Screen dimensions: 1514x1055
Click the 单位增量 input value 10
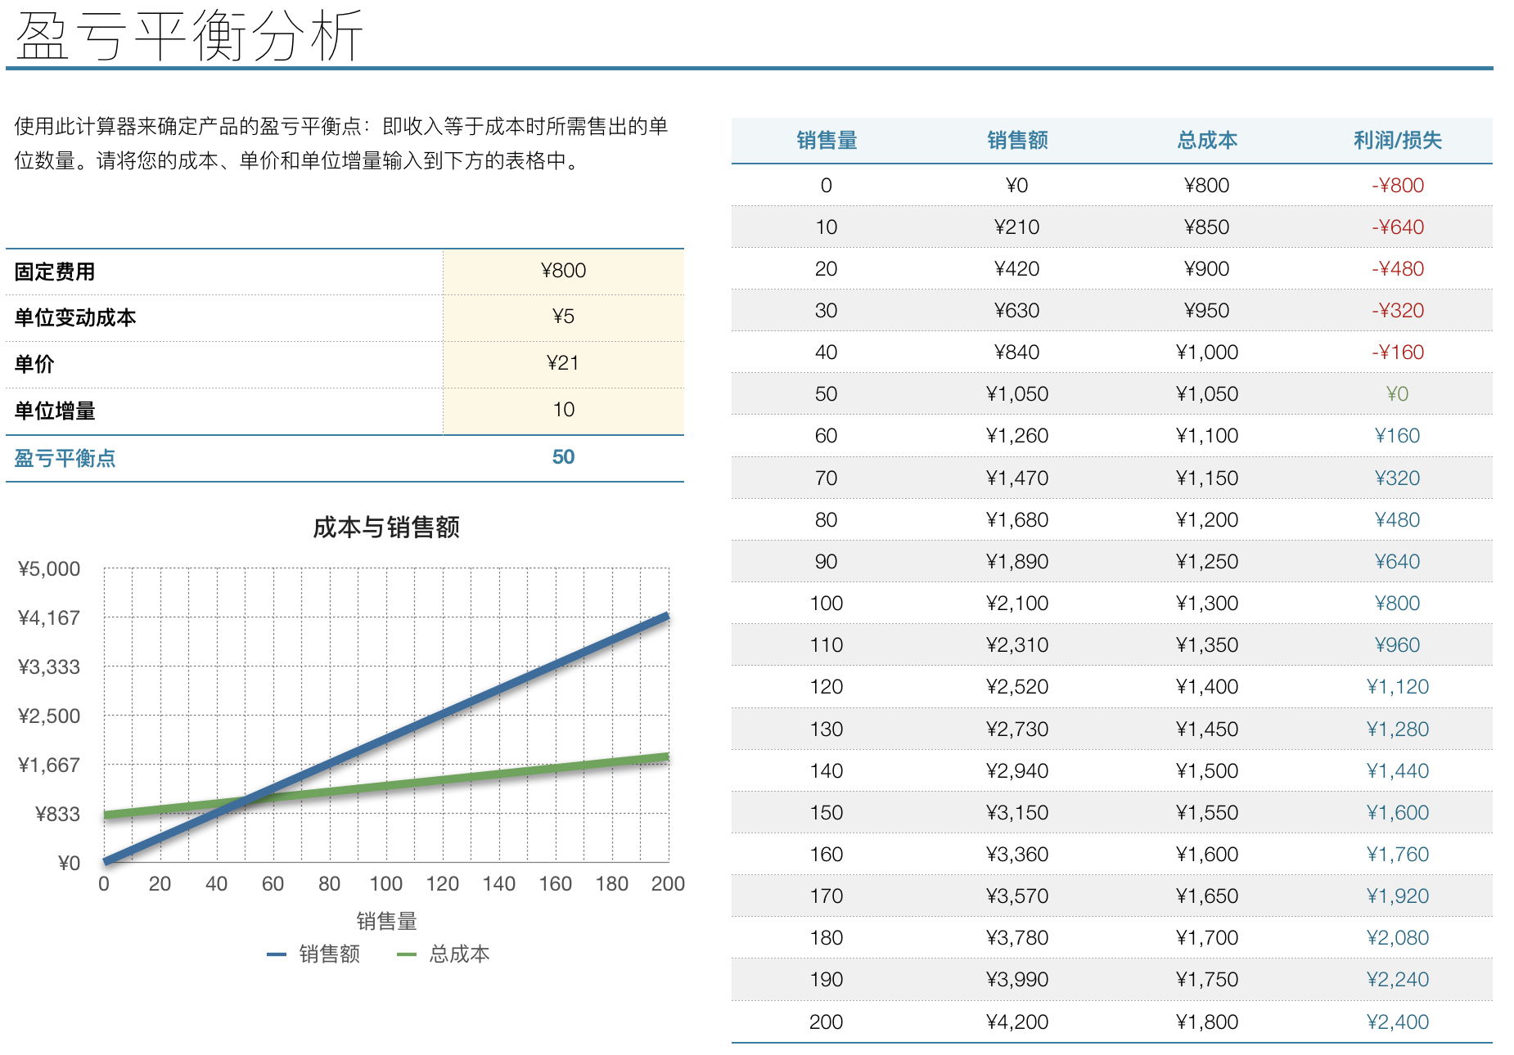563,410
